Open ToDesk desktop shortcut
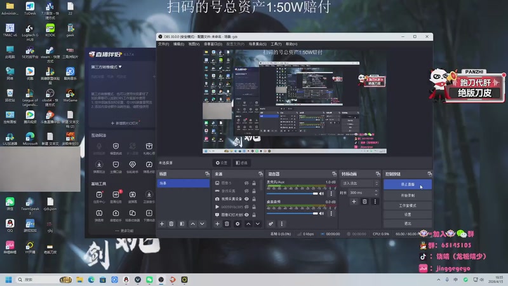 pos(30,9)
